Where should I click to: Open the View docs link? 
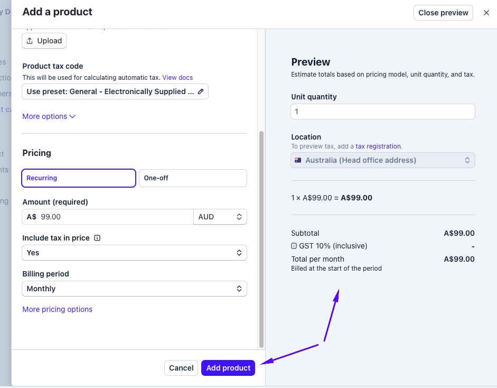click(177, 77)
